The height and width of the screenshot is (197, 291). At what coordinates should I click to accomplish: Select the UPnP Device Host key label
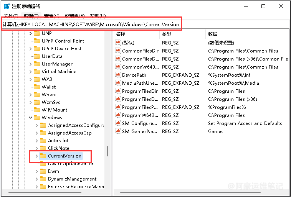pos(61,49)
